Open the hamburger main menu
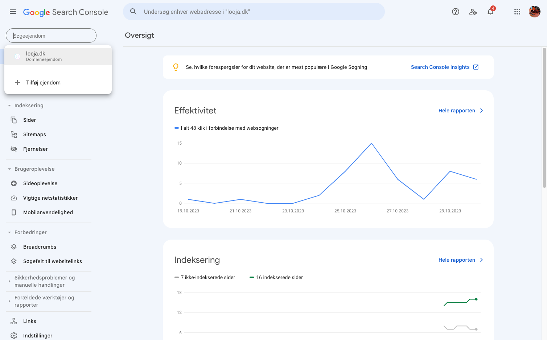Viewport: 547px width, 340px height. tap(13, 12)
